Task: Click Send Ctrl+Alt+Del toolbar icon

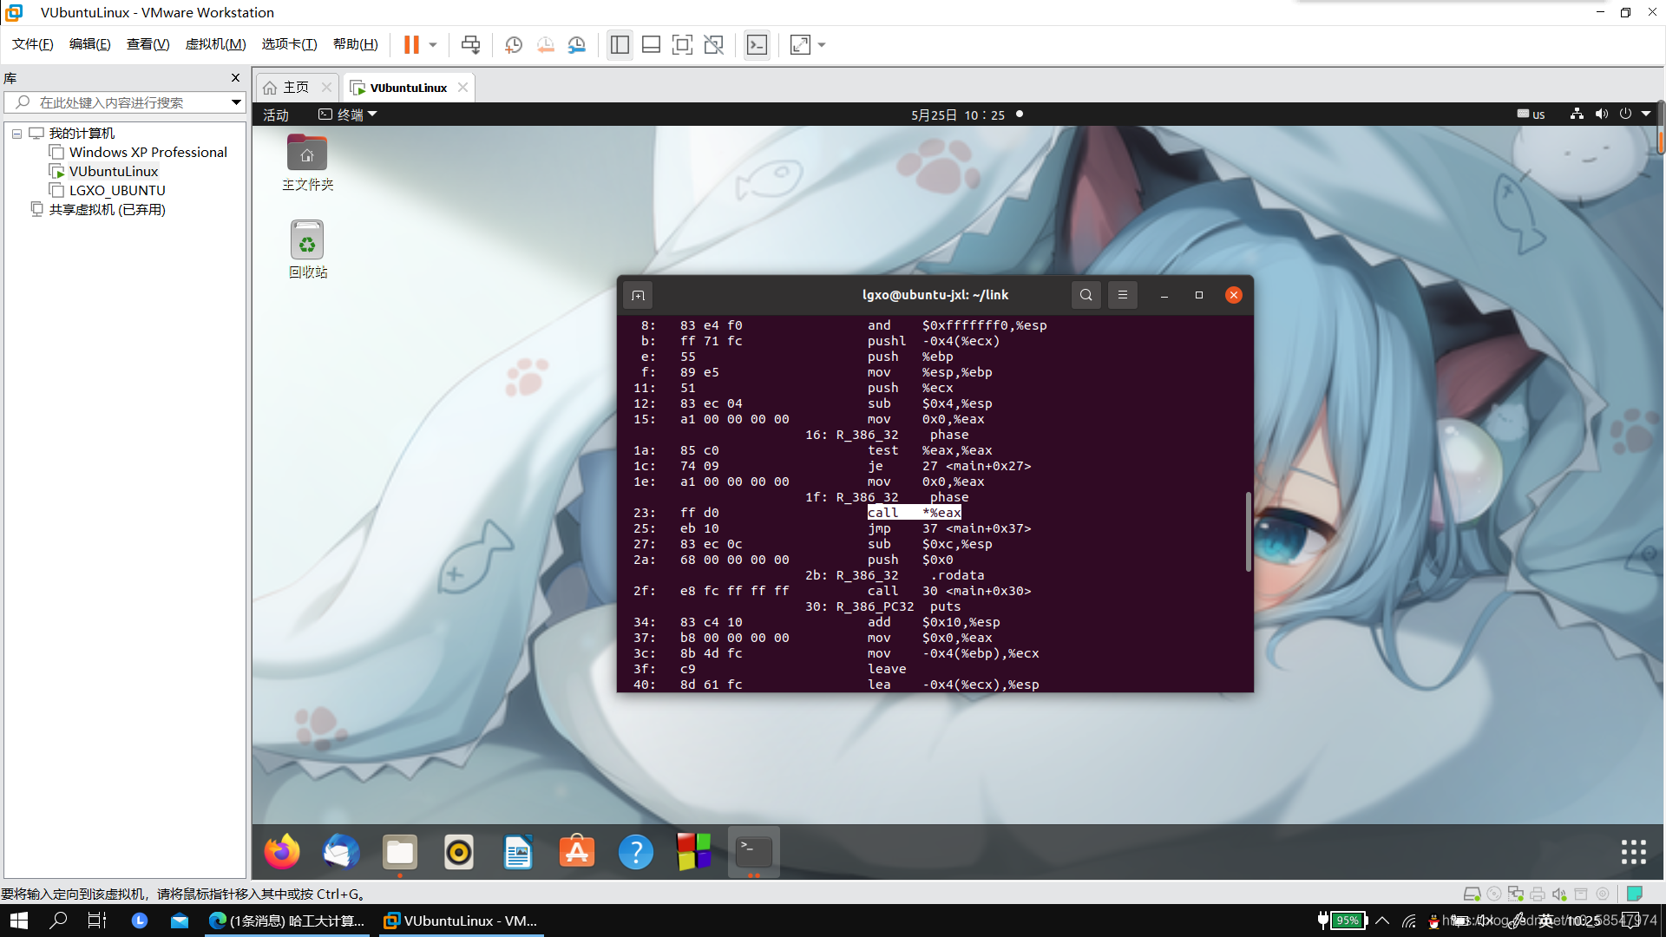Action: (470, 44)
